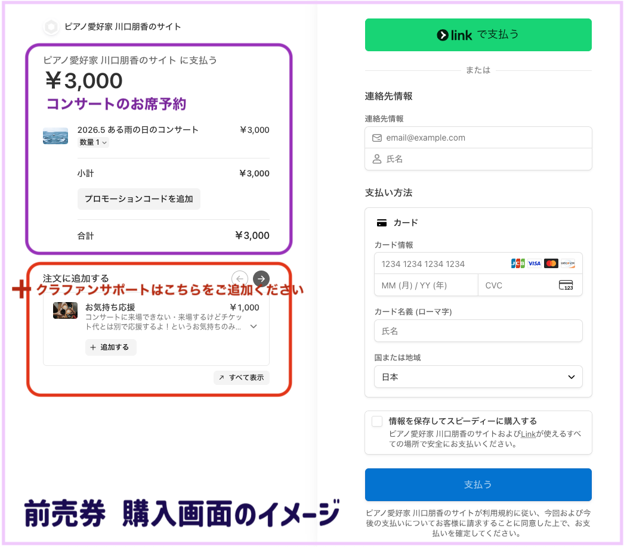
Task: Click the next arrow in add-to-order carousel
Action: 261,278
